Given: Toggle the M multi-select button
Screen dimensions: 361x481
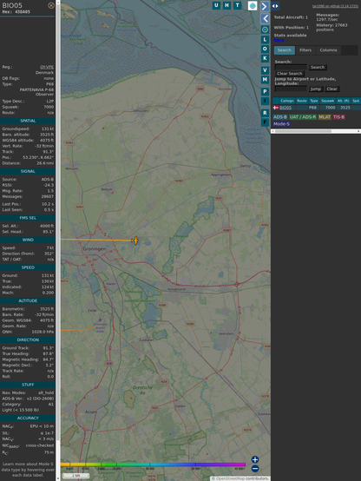Looking at the screenshot, I should 265,80.
